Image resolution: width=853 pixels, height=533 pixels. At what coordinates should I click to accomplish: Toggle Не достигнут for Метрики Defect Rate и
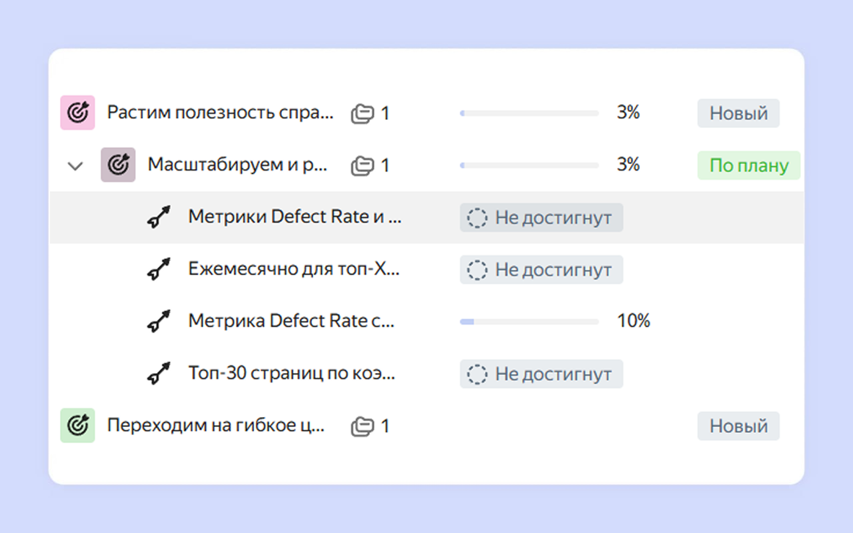click(541, 218)
